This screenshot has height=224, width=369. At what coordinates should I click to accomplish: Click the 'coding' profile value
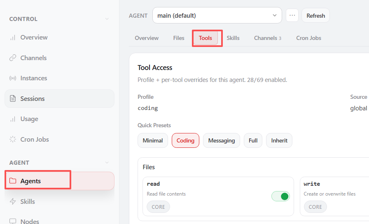tap(148, 108)
